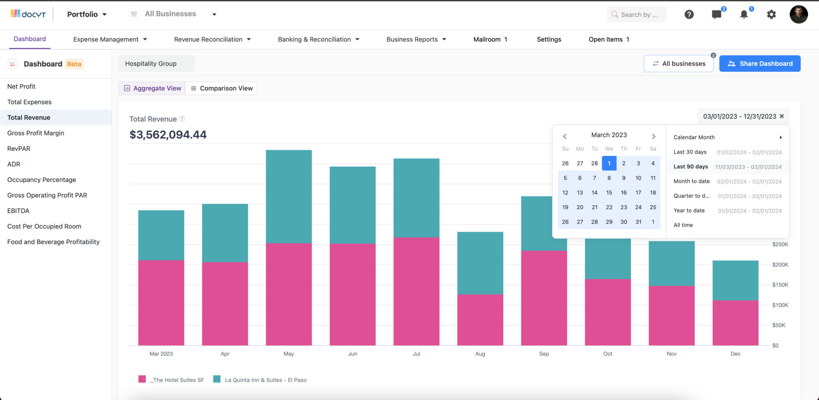Check notifications via the bell icon
819x400 pixels.
tap(744, 14)
